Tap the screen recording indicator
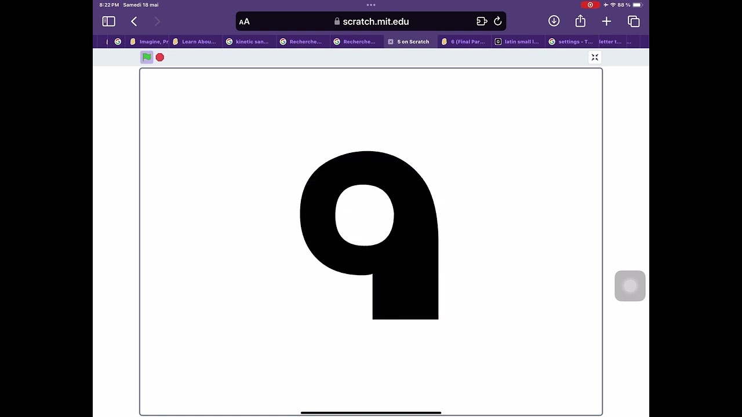The width and height of the screenshot is (742, 417). coord(590,5)
